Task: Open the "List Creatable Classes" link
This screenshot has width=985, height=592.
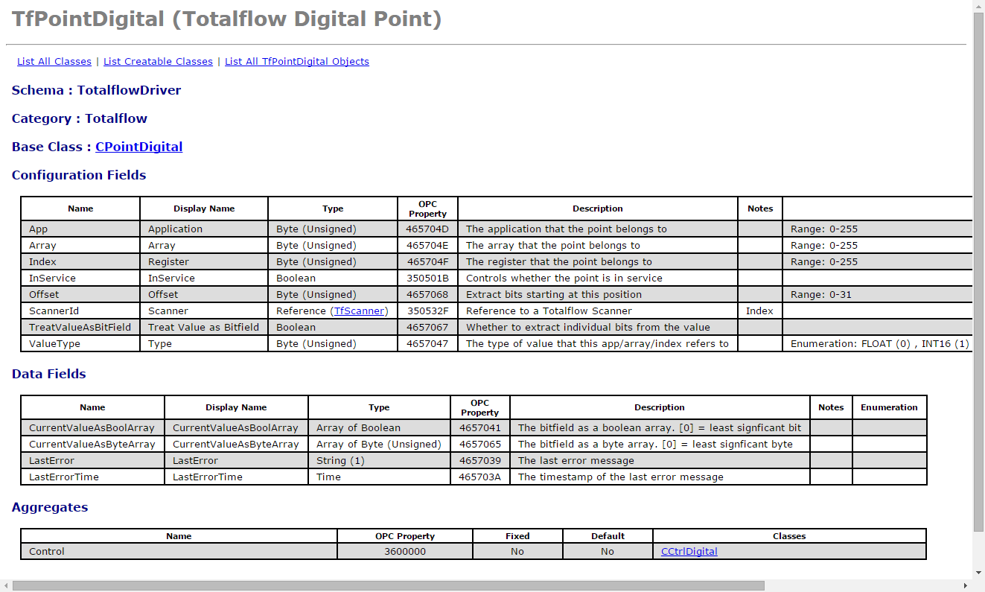Action: 158,61
